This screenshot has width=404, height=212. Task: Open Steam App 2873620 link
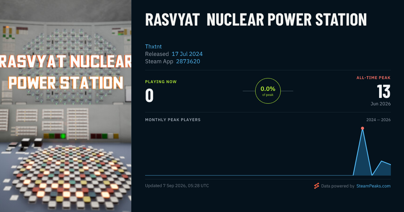[x=188, y=61]
